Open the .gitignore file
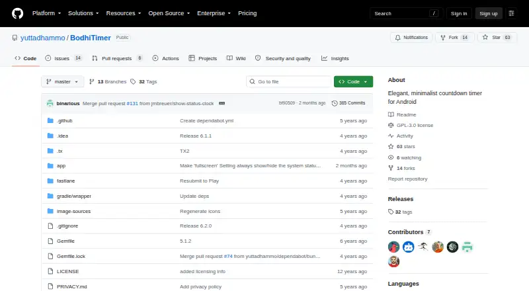This screenshot has height=291, width=529. point(67,226)
